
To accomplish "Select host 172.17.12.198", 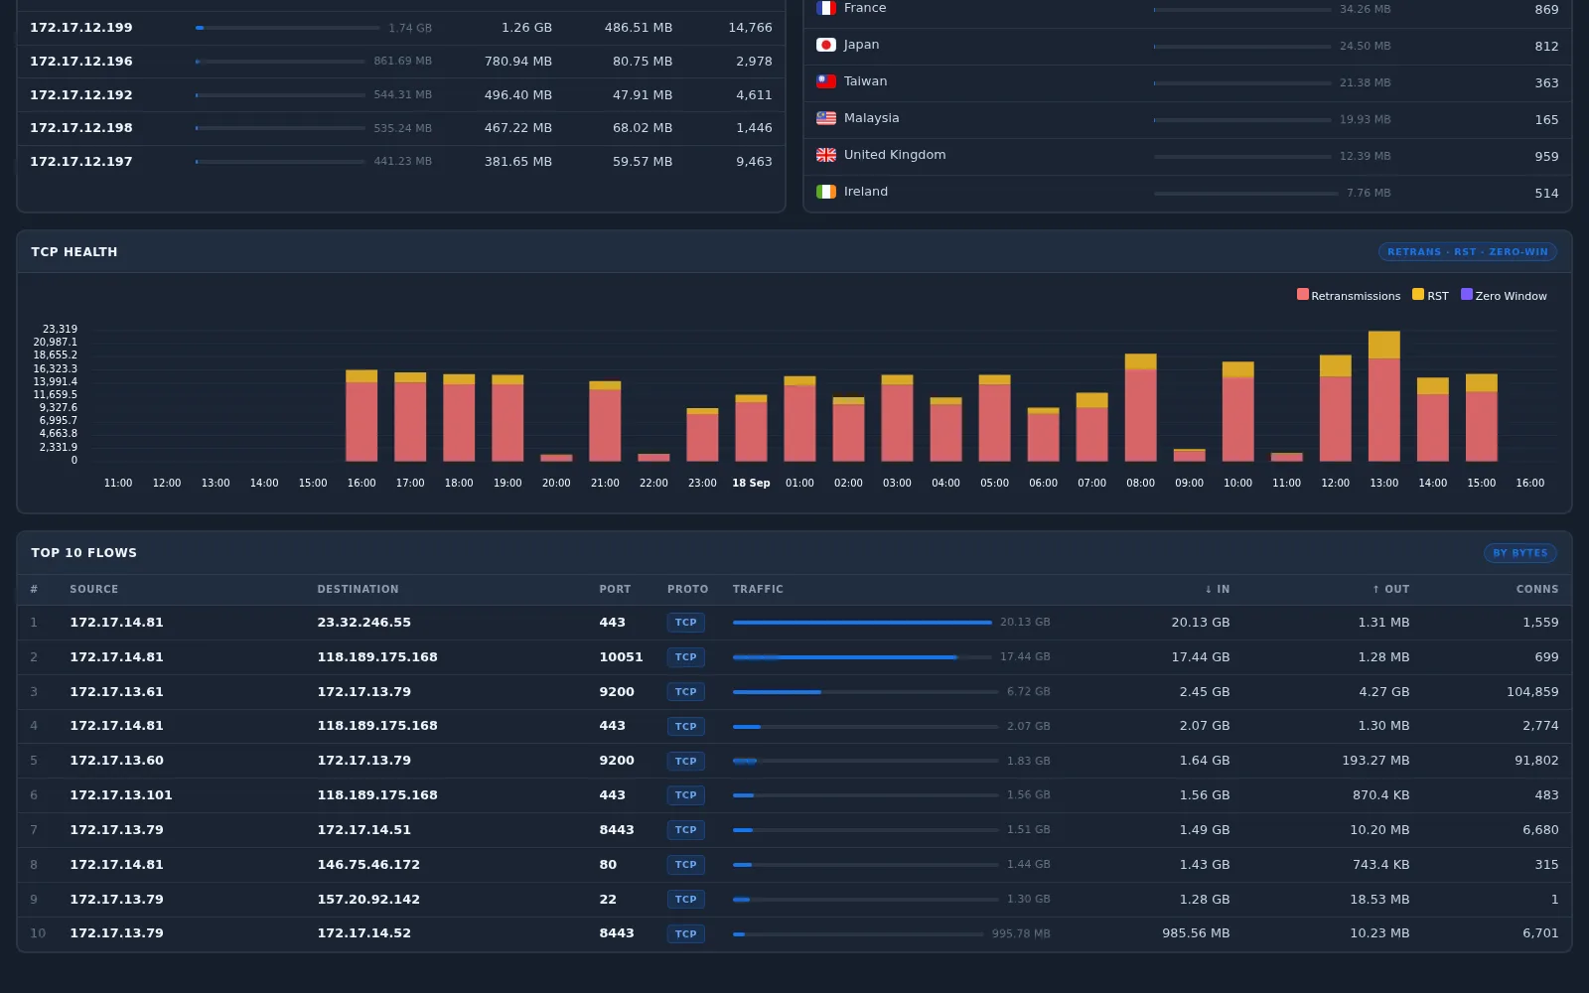I will click(x=81, y=128).
